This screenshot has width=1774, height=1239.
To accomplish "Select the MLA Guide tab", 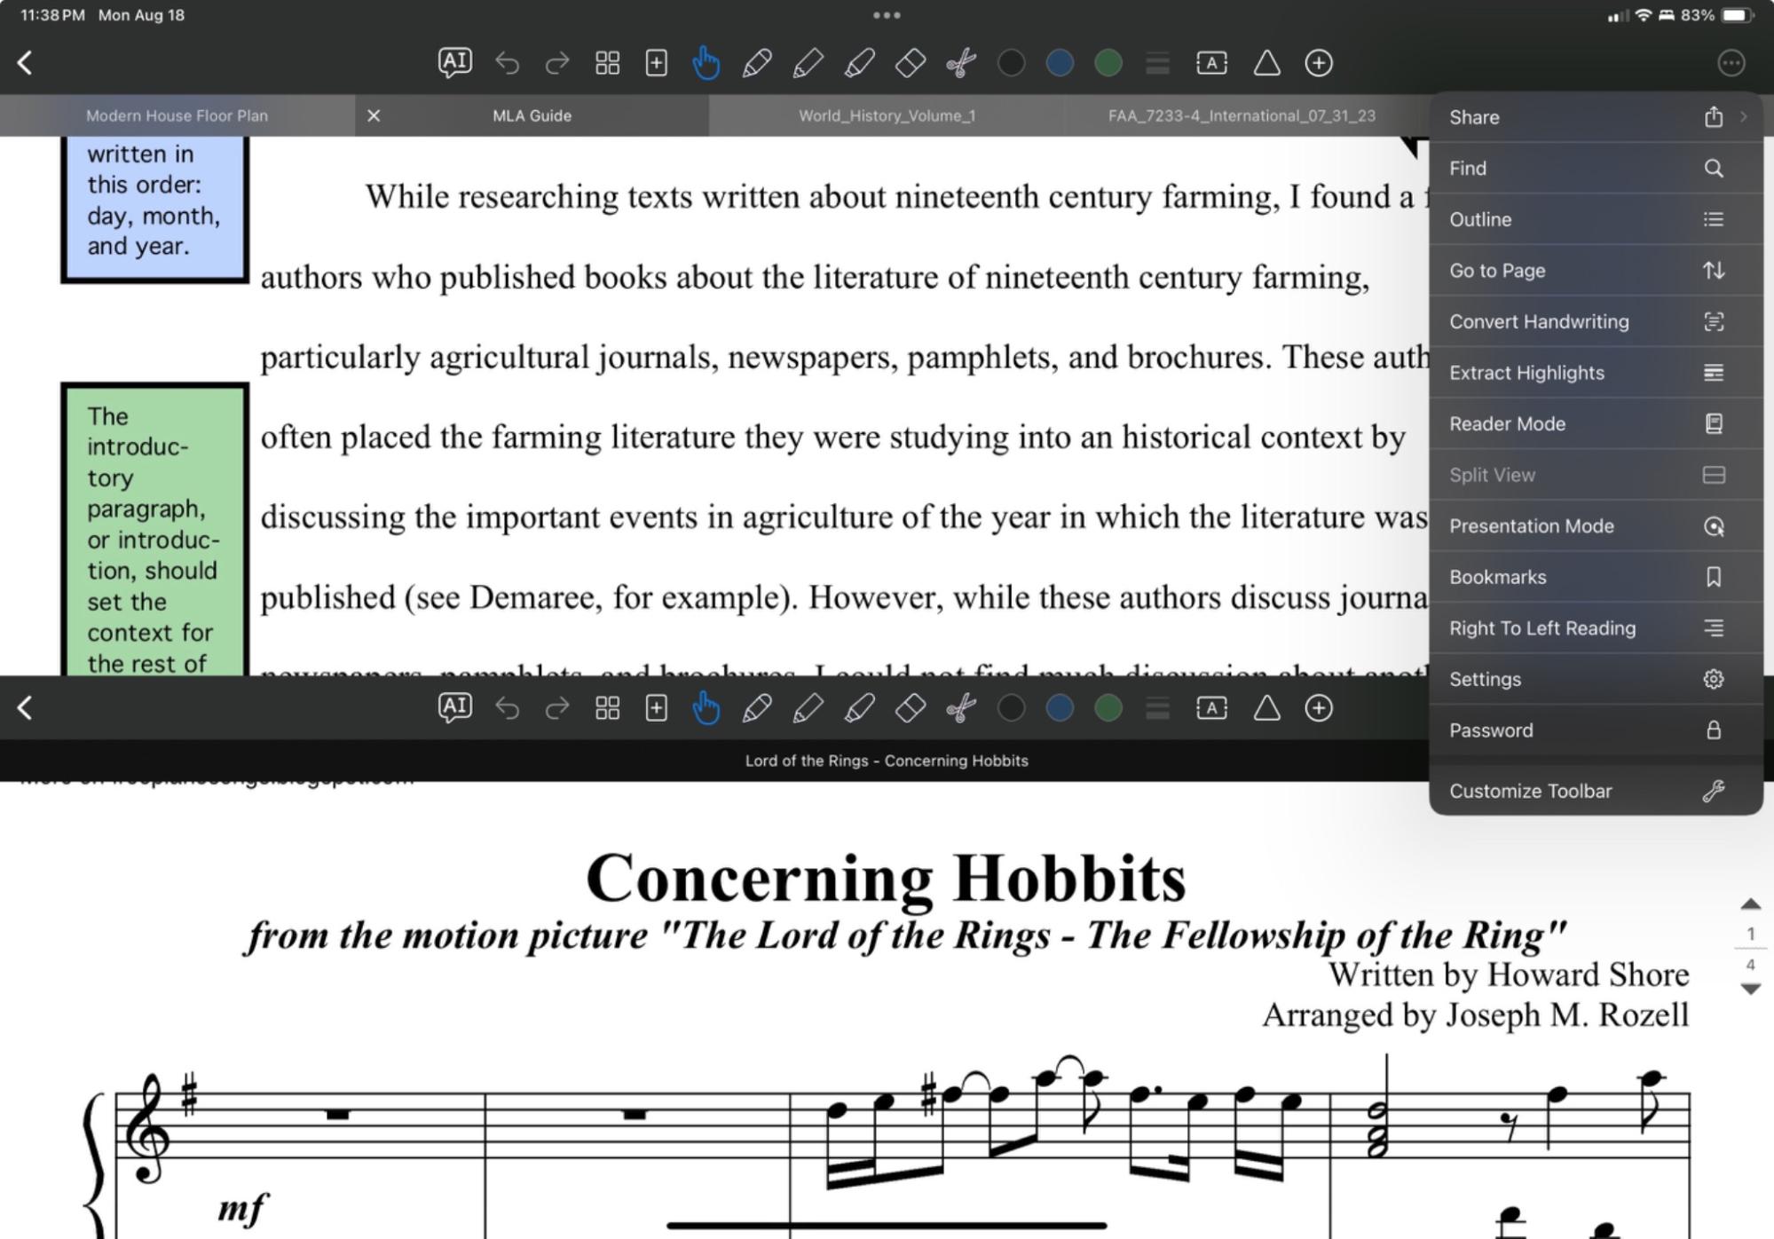I will (532, 115).
